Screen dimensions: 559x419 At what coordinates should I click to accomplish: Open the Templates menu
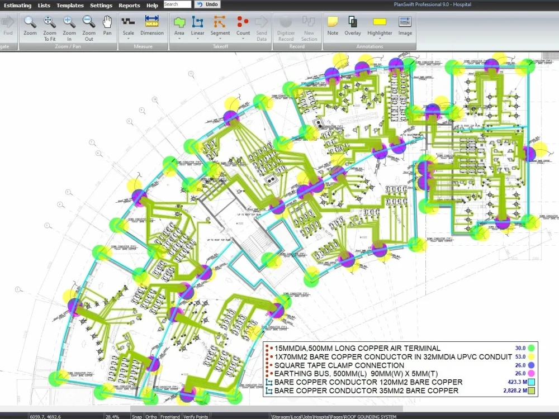coord(70,6)
